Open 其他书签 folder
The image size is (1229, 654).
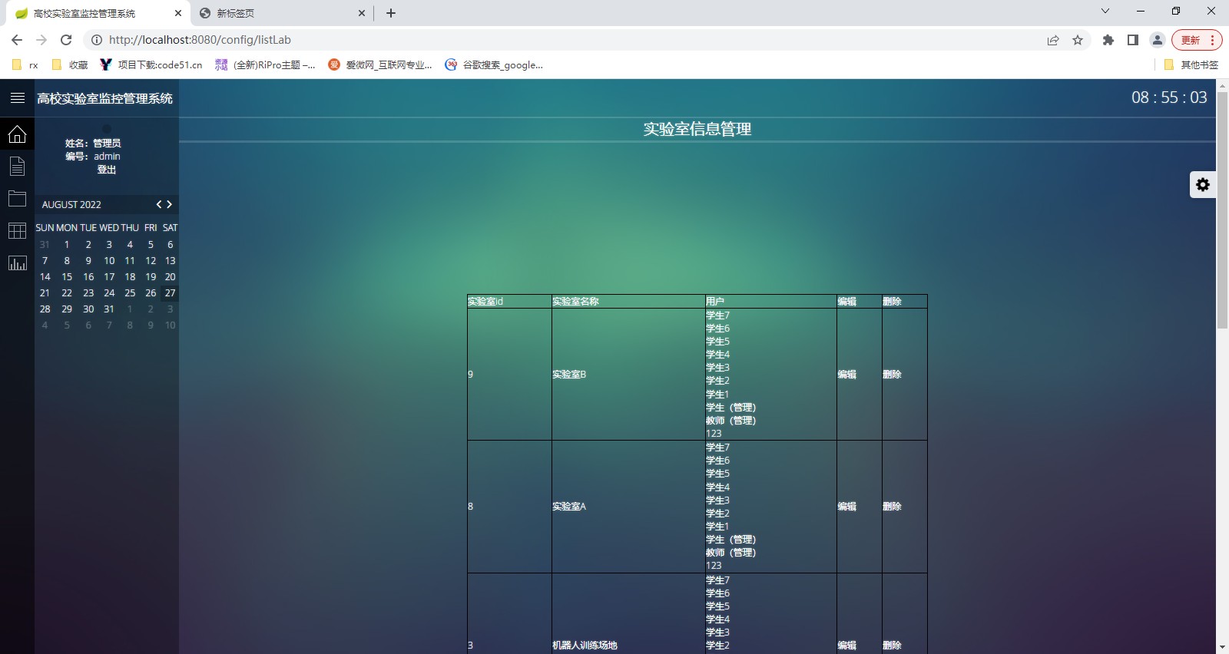[x=1191, y=65]
